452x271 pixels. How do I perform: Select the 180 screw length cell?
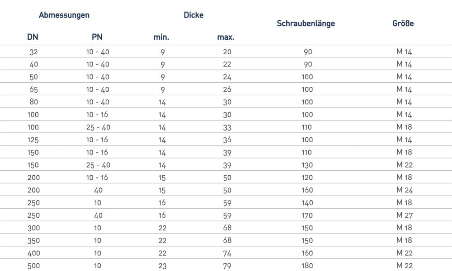307,266
